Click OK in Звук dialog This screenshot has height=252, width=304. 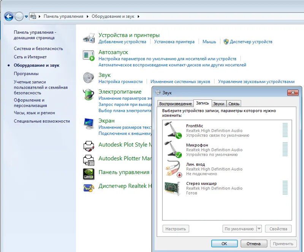pos(224,244)
